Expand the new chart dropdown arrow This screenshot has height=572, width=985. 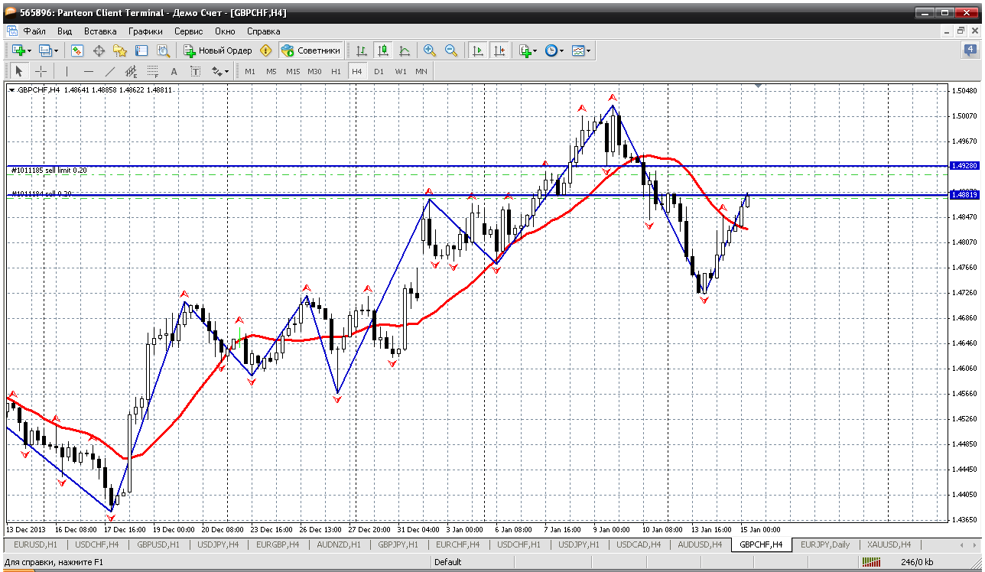[30, 51]
